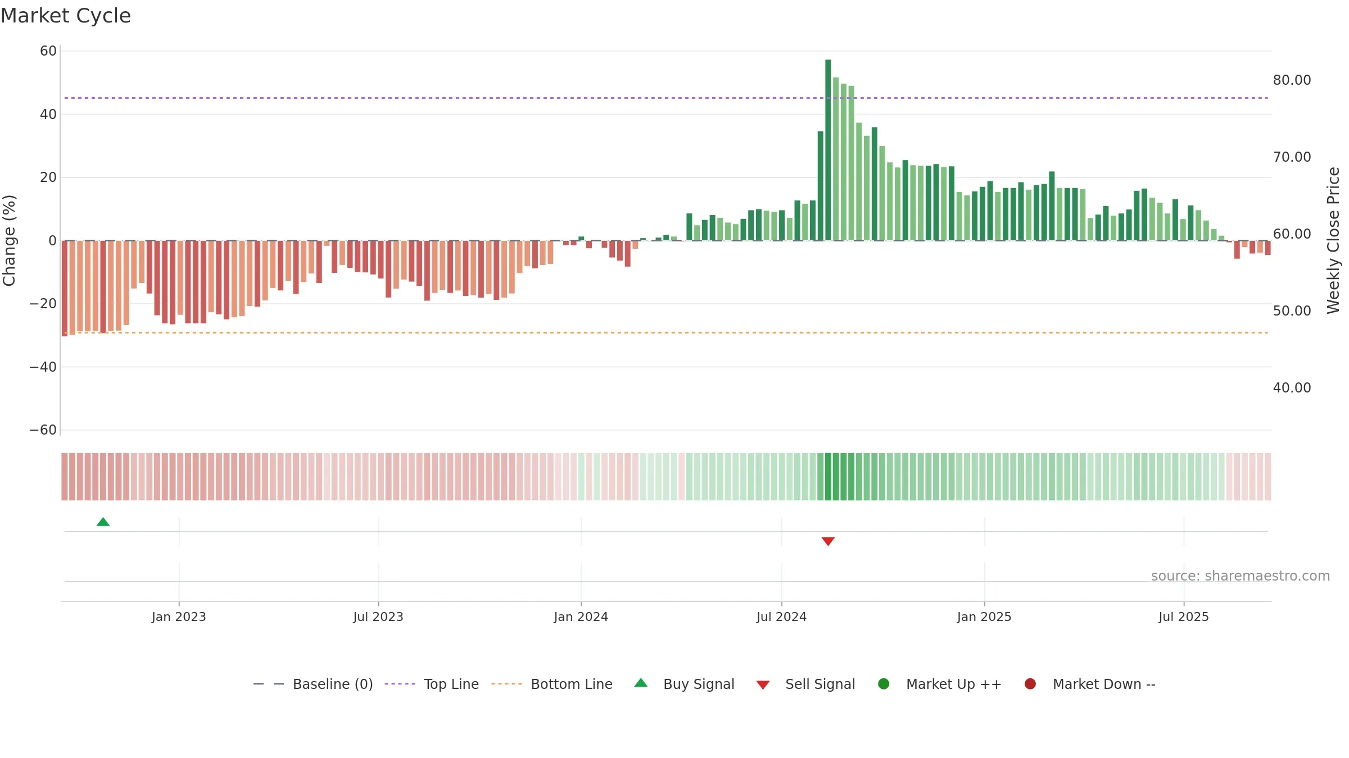Toggle the Market Down -- legend entry
The height and width of the screenshot is (758, 1349).
click(1090, 684)
